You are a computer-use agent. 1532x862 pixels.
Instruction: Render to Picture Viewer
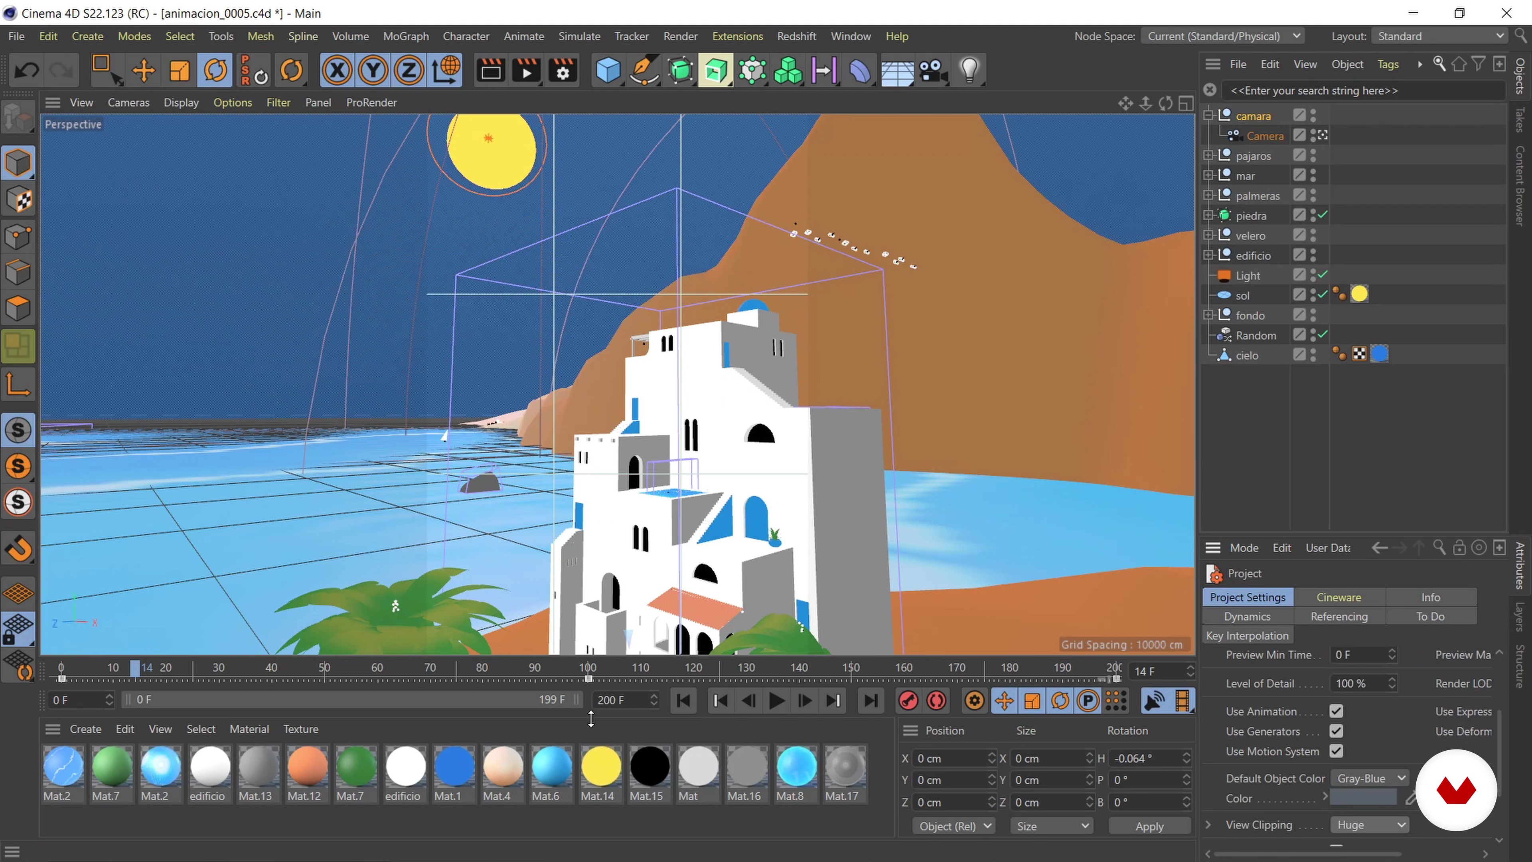(526, 71)
